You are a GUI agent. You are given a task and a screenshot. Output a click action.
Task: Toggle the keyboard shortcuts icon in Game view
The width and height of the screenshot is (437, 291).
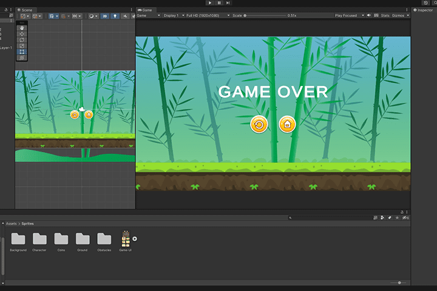(376, 15)
